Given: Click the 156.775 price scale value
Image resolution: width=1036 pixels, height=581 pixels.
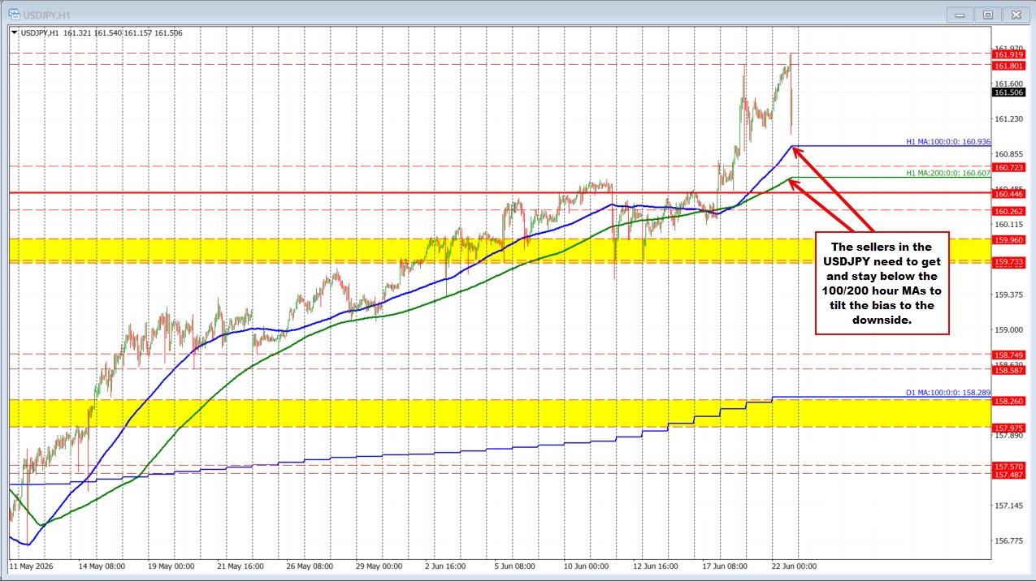Looking at the screenshot, I should pyautogui.click(x=1008, y=540).
